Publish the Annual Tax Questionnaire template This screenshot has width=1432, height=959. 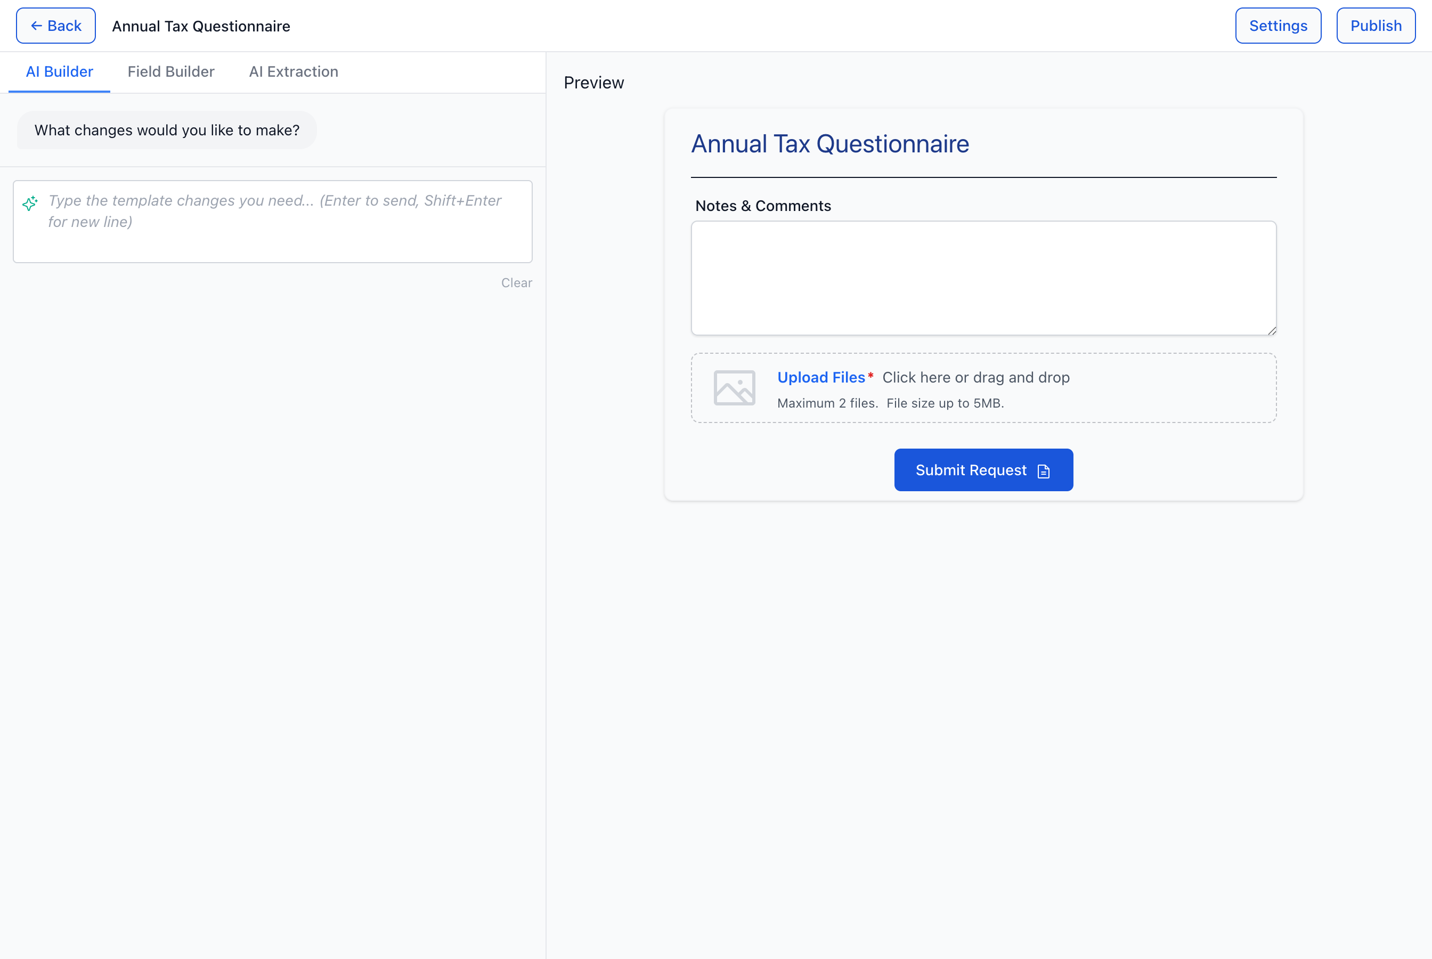click(1376, 26)
